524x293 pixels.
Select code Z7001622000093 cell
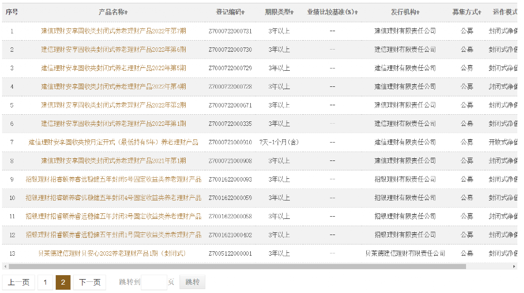coord(230,179)
